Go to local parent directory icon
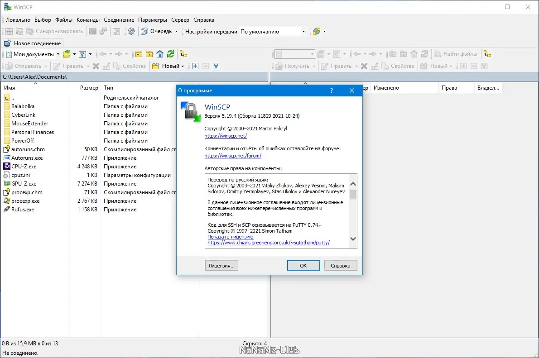The height and width of the screenshot is (358, 539). [139, 54]
